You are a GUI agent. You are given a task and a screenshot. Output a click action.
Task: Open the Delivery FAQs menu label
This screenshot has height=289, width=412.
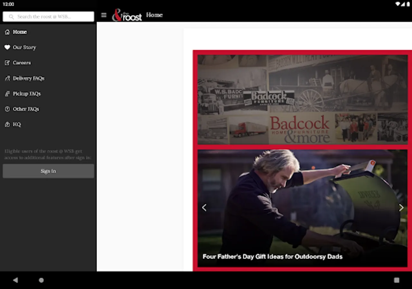(x=29, y=78)
